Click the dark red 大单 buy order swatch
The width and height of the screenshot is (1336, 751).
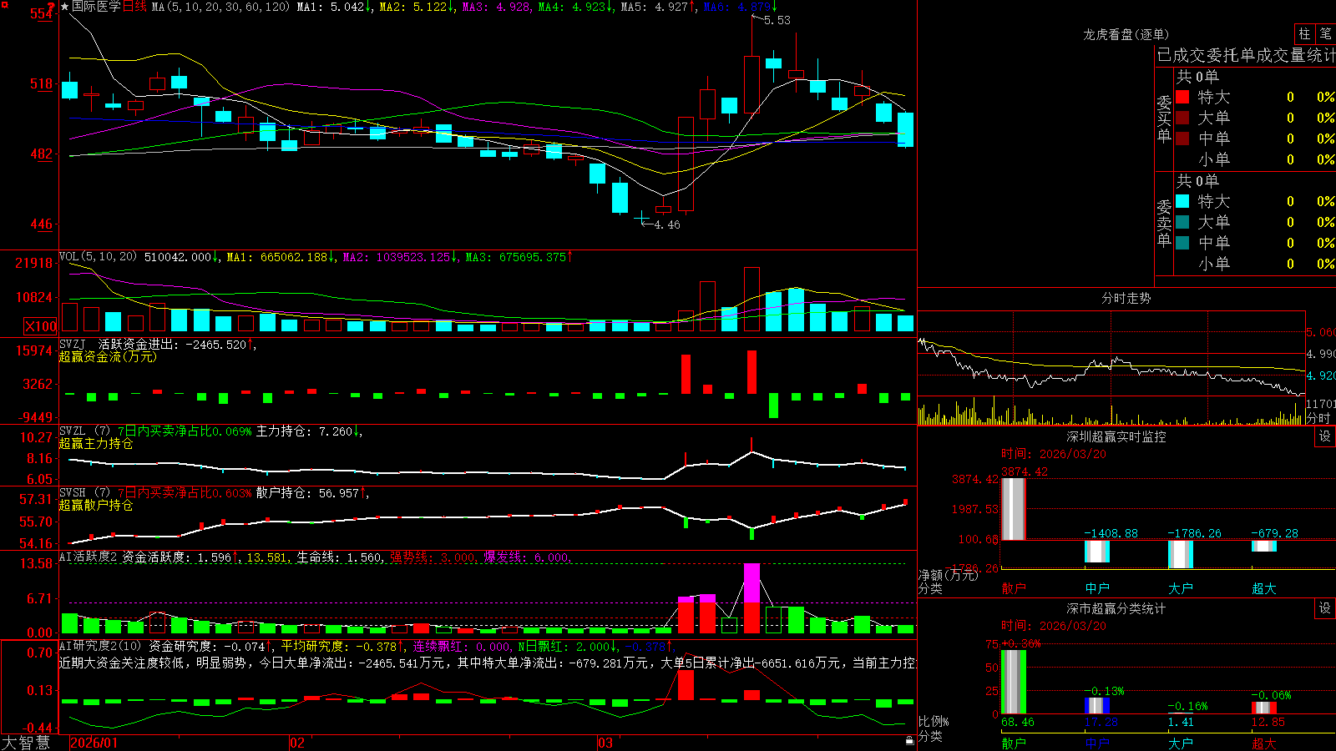tap(1182, 118)
